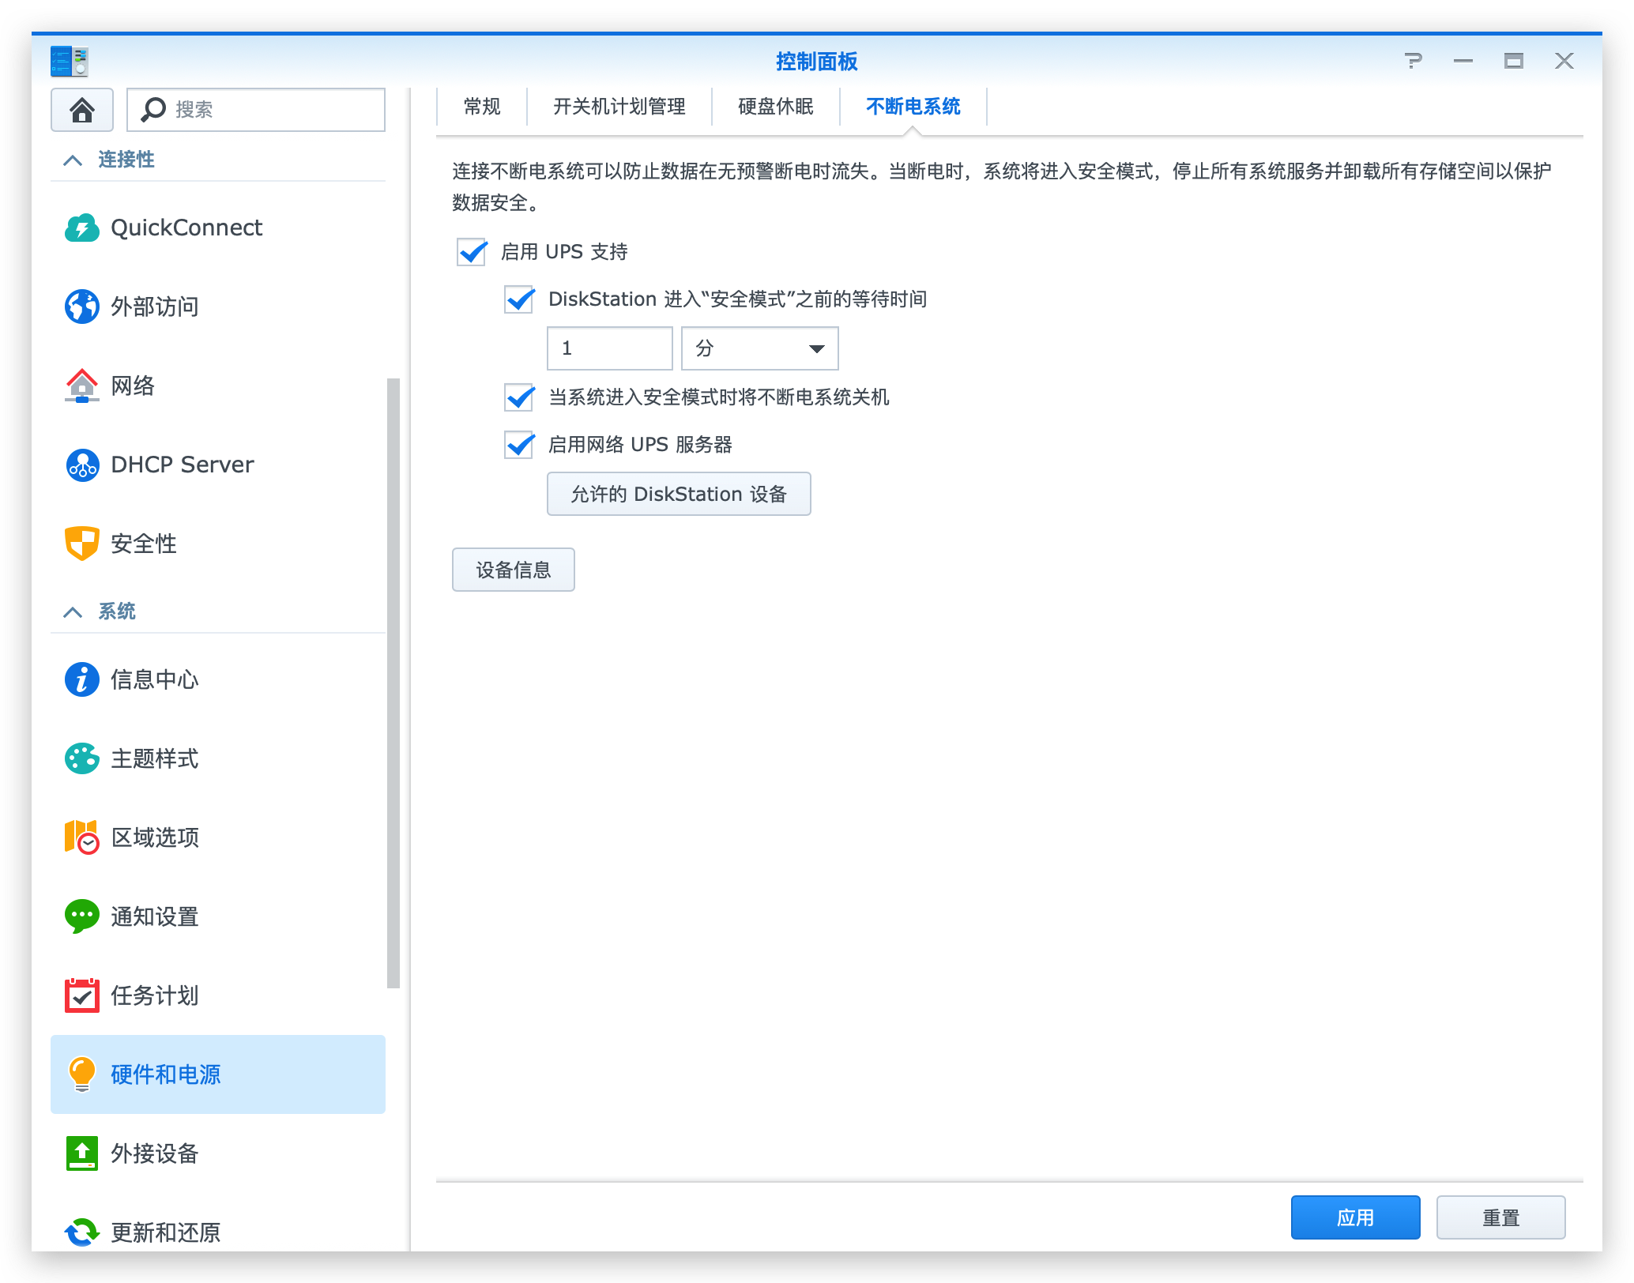Collapse the 连接性 section
The height and width of the screenshot is (1283, 1634).
pos(73,160)
